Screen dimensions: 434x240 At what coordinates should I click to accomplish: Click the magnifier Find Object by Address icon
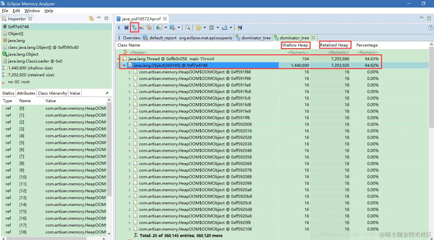click(x=188, y=28)
